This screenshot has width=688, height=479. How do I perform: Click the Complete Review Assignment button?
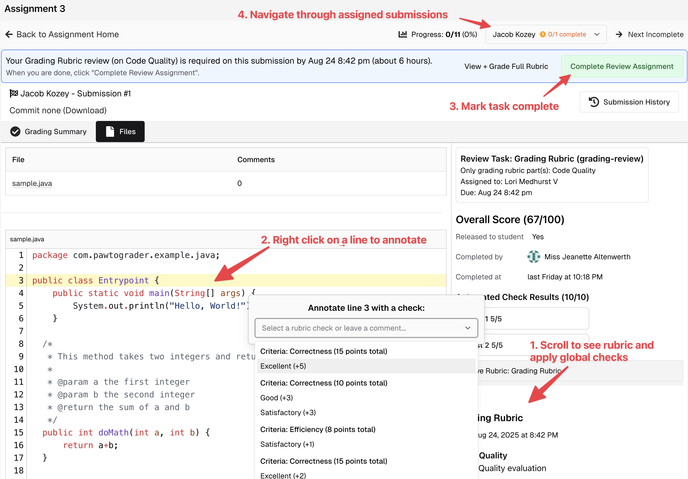[x=622, y=66]
